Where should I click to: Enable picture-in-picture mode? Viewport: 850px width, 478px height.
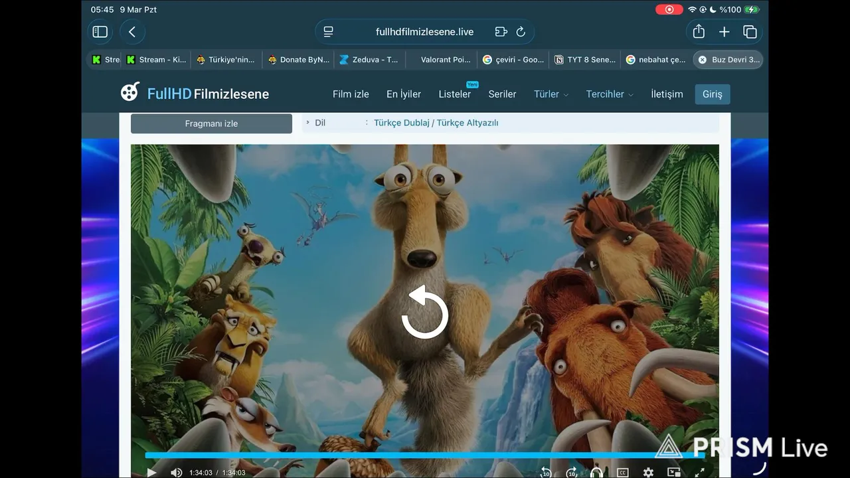click(x=673, y=473)
